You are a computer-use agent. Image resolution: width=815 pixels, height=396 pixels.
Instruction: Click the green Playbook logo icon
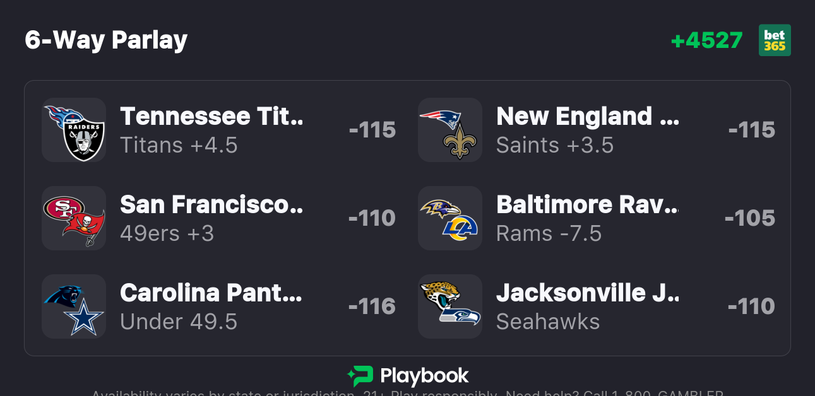click(360, 376)
